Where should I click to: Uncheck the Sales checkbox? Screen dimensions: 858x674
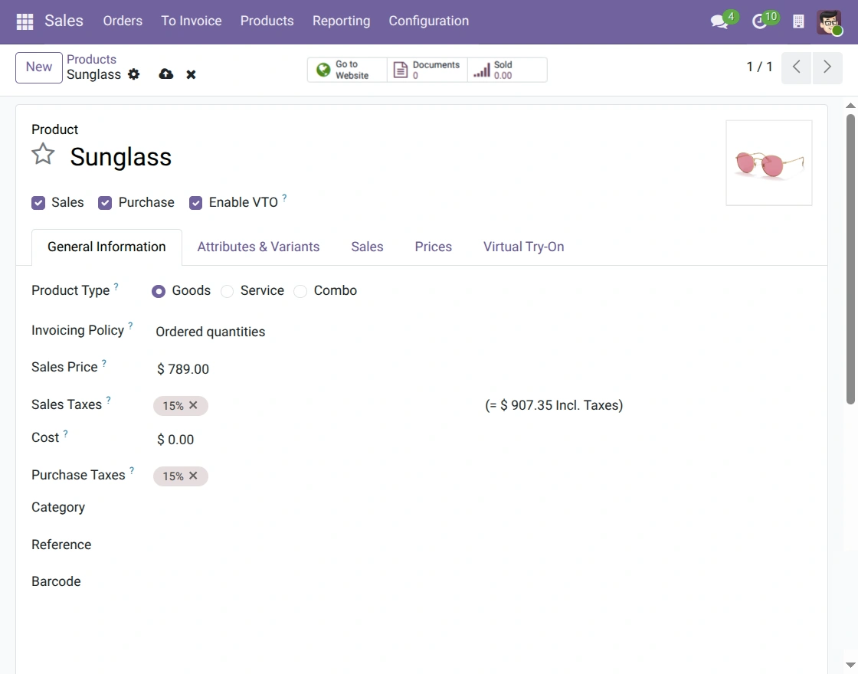(38, 203)
